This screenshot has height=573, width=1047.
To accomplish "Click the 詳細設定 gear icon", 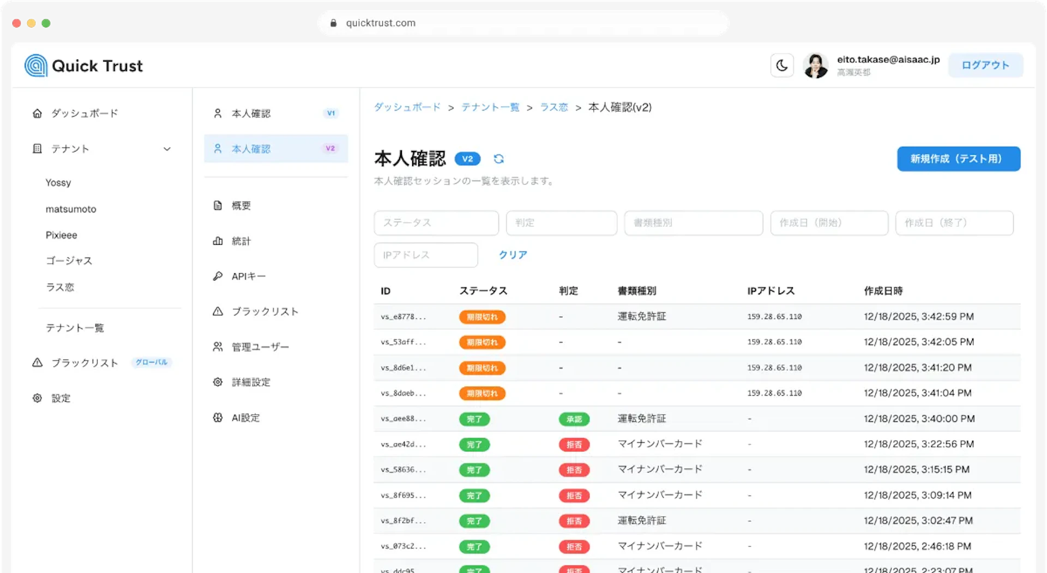I will pos(218,382).
